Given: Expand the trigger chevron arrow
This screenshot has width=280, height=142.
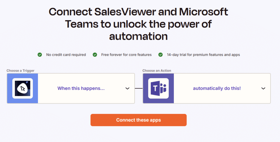Looking at the screenshot, I should pyautogui.click(x=127, y=88).
